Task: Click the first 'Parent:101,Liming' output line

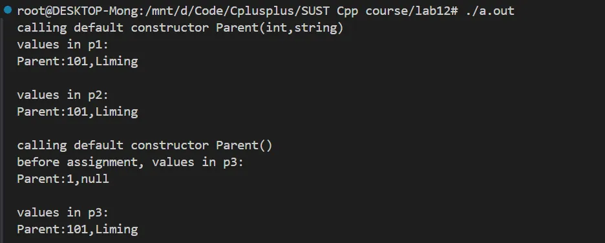Action: point(78,61)
